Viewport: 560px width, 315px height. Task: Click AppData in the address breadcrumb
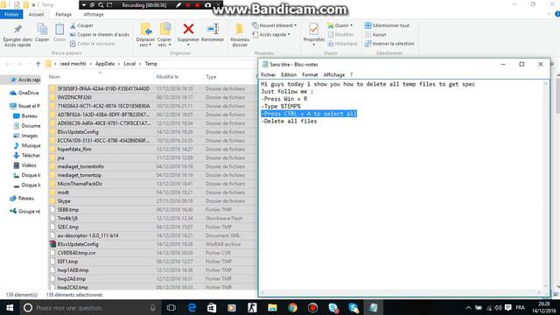(x=105, y=64)
